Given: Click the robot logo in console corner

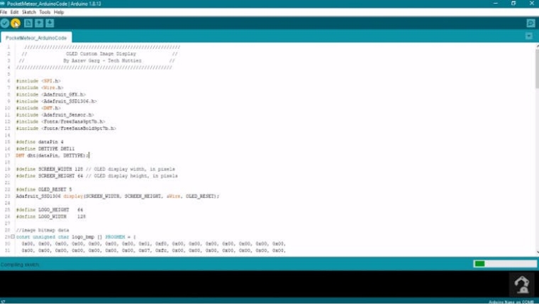Looking at the screenshot, I should [x=522, y=284].
